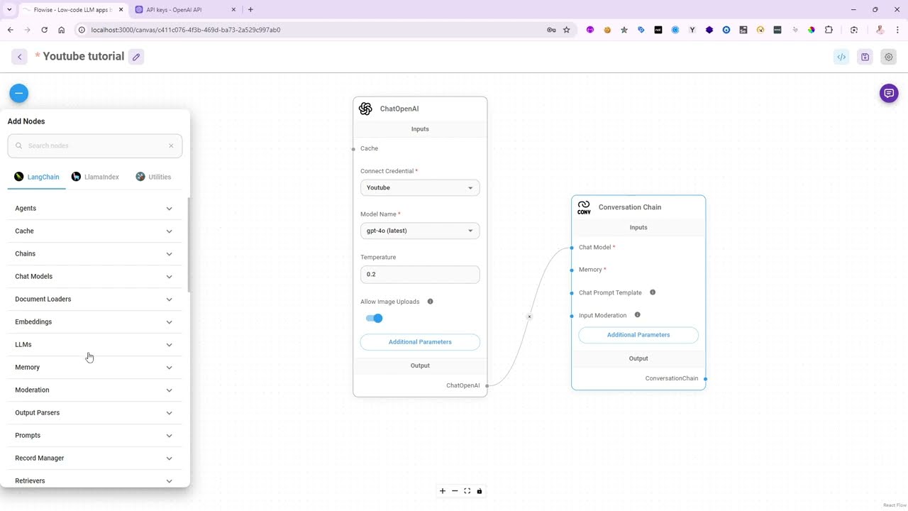Image resolution: width=908 pixels, height=511 pixels.
Task: Toggle Allow Image Uploads switch
Action: coord(375,318)
